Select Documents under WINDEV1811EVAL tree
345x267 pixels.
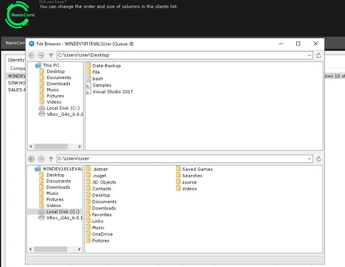pos(55,181)
